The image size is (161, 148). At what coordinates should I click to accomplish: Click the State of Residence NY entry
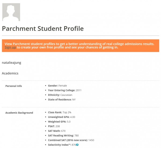[x=62, y=100]
